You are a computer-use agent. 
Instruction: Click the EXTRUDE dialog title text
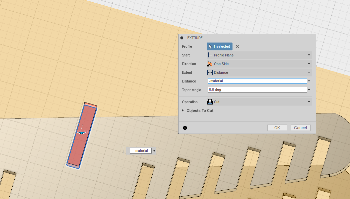(x=195, y=38)
